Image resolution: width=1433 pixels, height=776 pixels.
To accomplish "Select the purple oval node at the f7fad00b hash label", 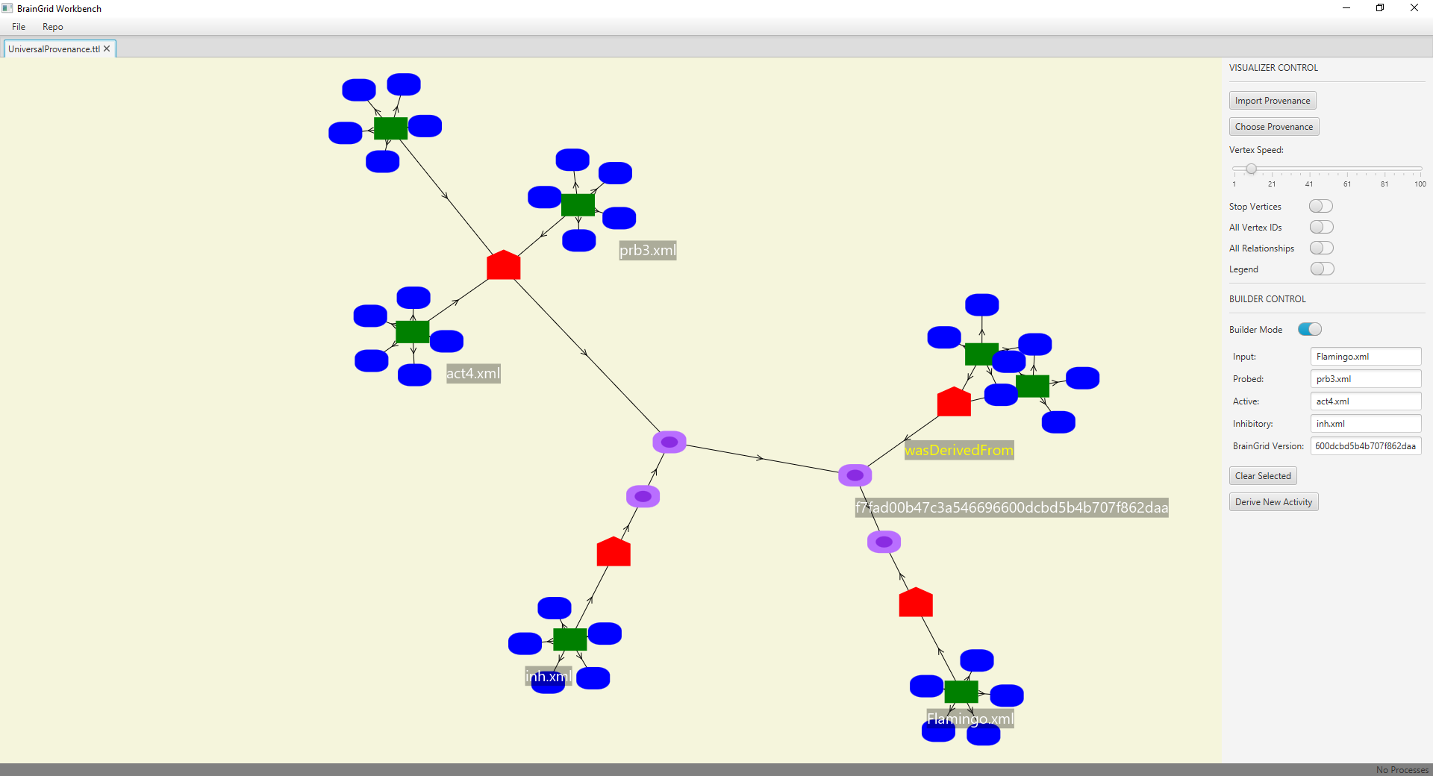I will (x=855, y=475).
